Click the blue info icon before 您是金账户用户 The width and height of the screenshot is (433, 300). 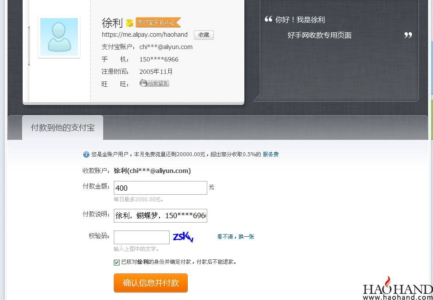coord(86,154)
